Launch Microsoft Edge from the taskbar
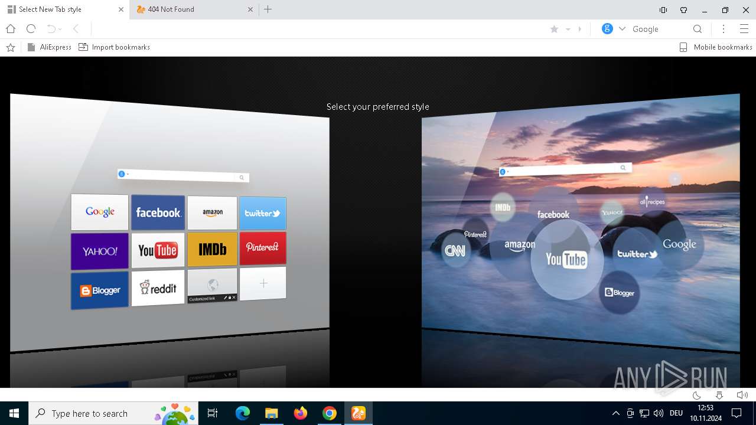Viewport: 756px width, 425px height. tap(243, 413)
